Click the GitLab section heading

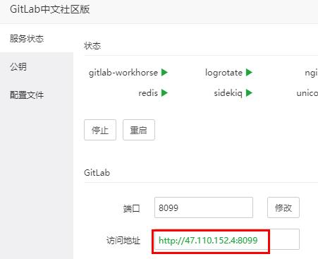[97, 173]
